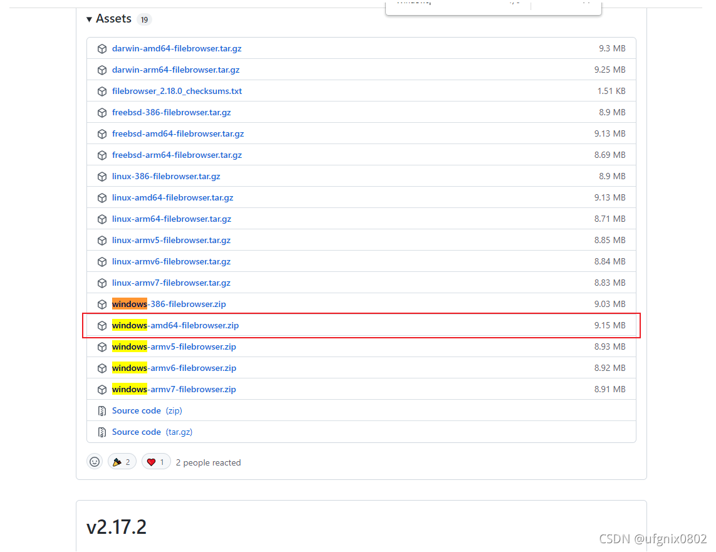Image resolution: width=716 pixels, height=552 pixels.
Task: Download linux-arm64-filebrowser.tar.gz
Action: [172, 219]
